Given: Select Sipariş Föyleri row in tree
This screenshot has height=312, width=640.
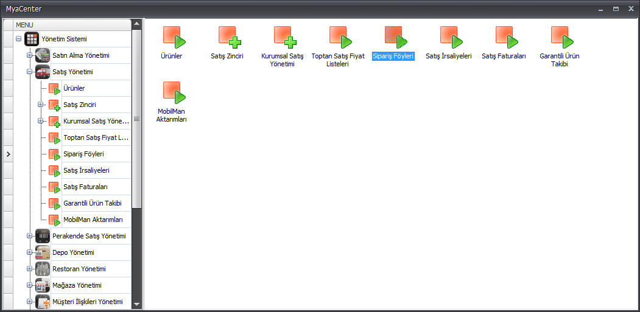Looking at the screenshot, I should 97,154.
